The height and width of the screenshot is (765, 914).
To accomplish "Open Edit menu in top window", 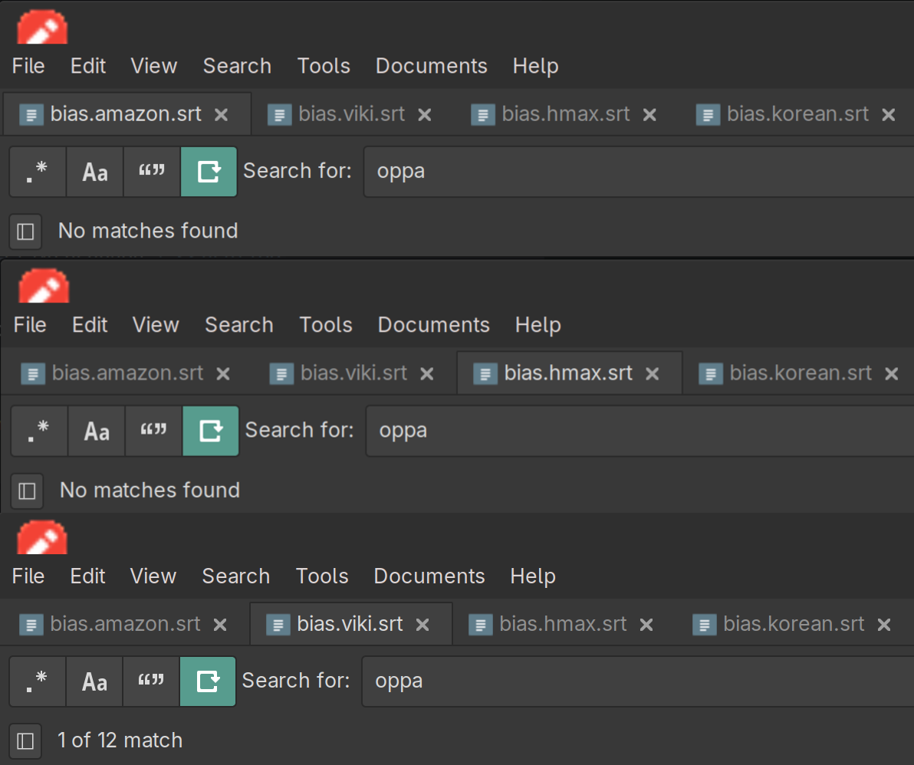I will click(x=88, y=66).
